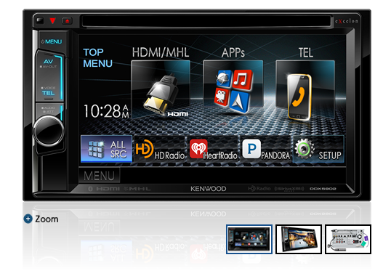Toggle the AV / AV-OUT button
Screen dimensions: 391x276
[x=49, y=63]
